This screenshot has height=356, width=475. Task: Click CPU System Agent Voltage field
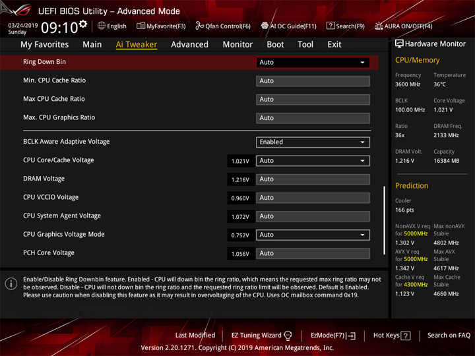[313, 216]
